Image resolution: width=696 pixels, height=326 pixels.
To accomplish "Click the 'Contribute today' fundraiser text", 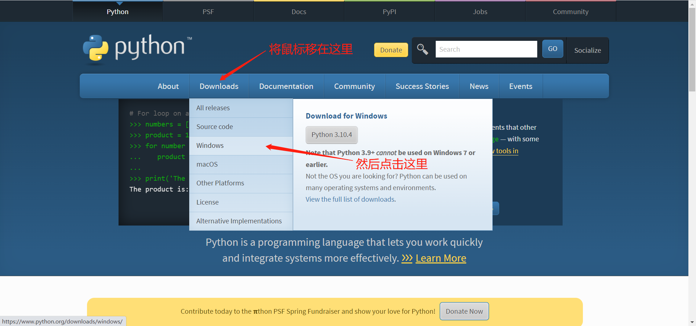I will 308,311.
